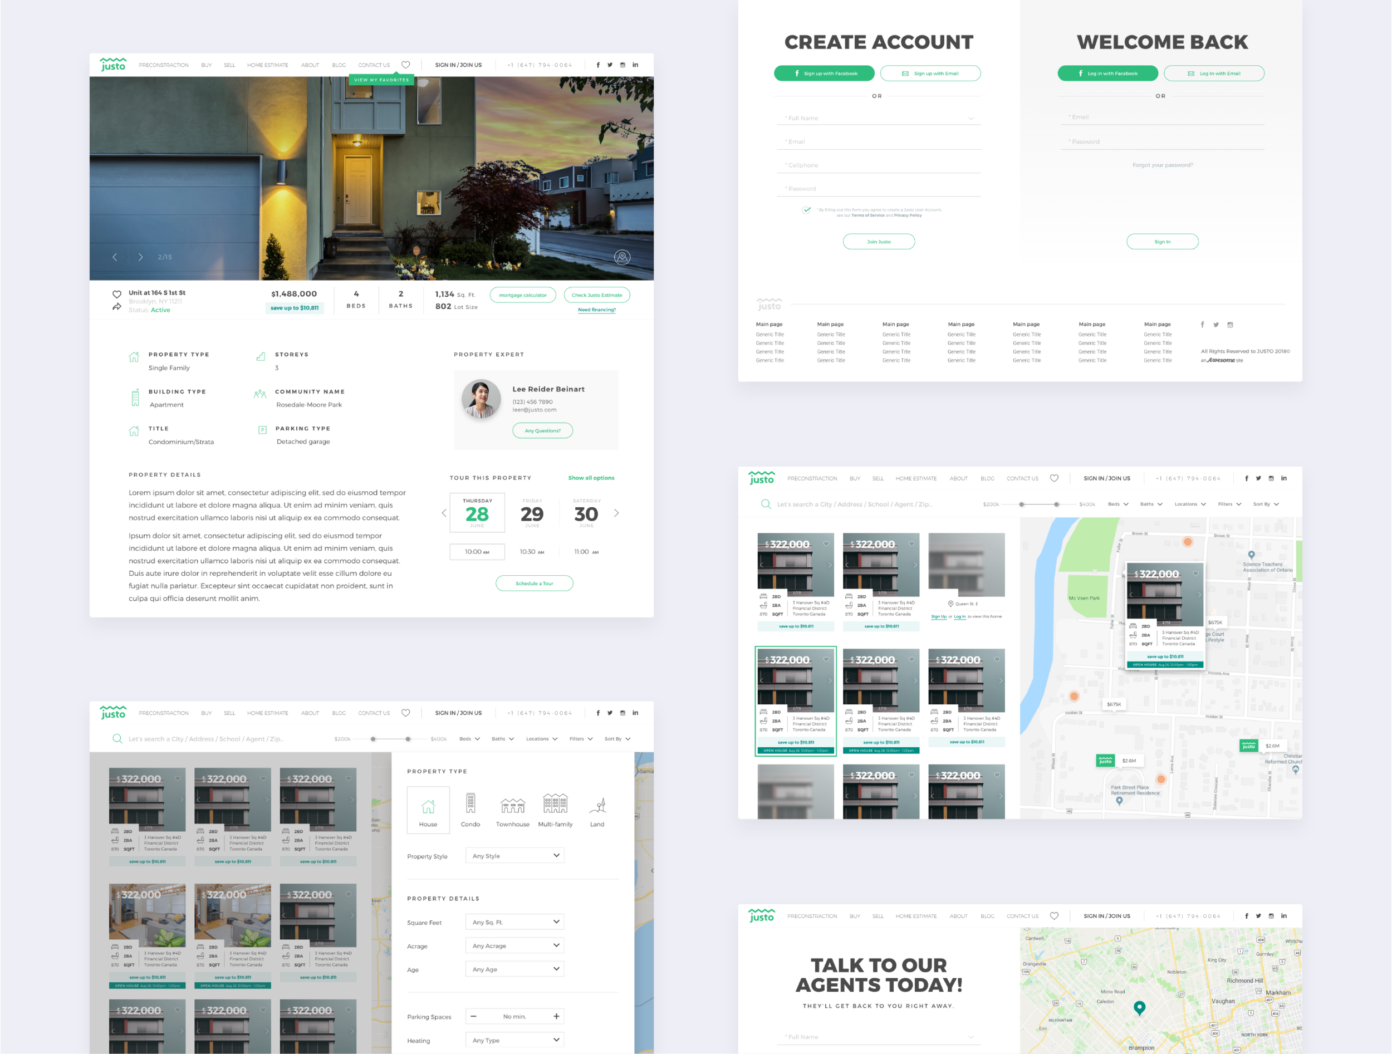
Task: Click the PRECONSTRACTION menu item in filter page
Action: click(164, 713)
